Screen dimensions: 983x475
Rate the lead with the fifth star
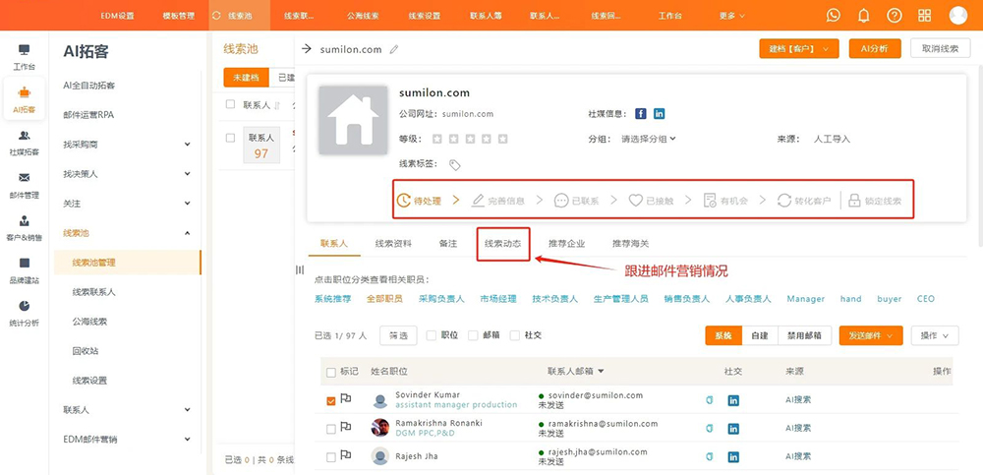pos(502,139)
